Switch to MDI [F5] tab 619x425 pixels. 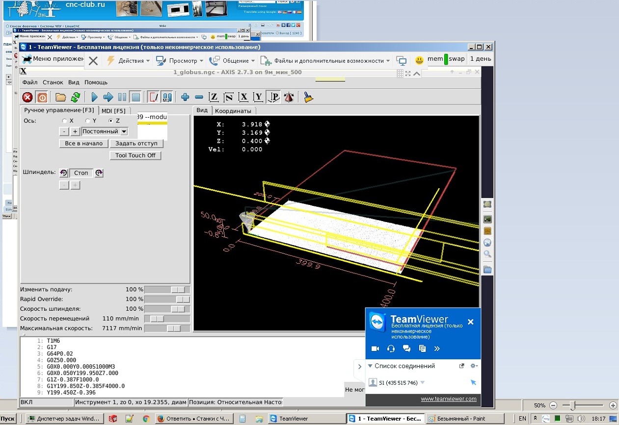[x=113, y=111]
